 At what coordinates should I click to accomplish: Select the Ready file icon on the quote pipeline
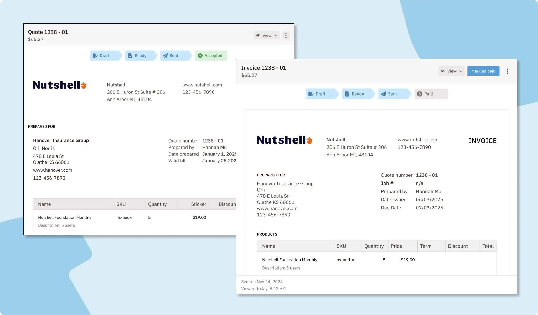131,56
